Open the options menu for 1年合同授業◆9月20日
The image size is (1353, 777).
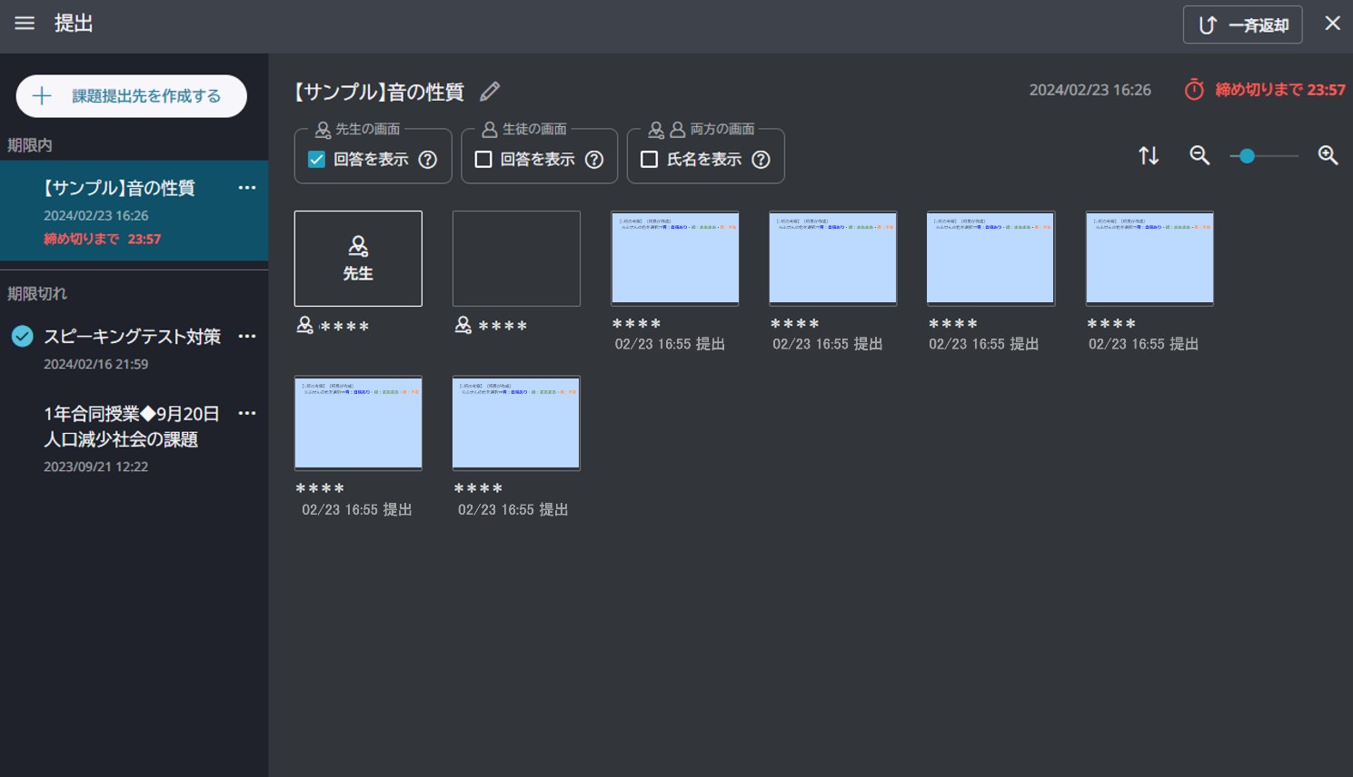click(246, 413)
